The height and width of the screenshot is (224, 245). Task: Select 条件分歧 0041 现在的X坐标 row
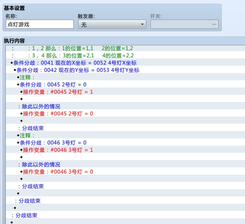click(125, 63)
